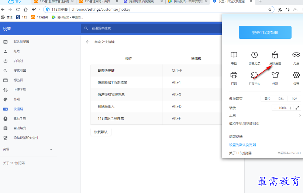Image resolution: width=303 pixels, height=193 pixels.
Task: Open 外观 shirt icon in menu
Action: 275,75
